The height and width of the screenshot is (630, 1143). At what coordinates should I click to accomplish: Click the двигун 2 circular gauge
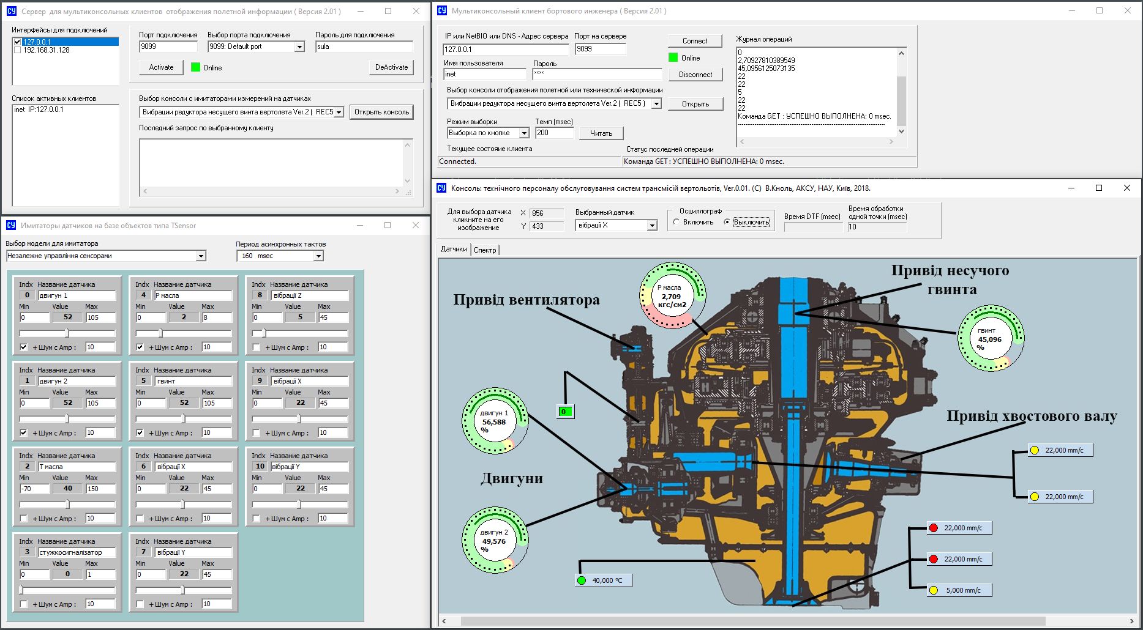click(495, 540)
